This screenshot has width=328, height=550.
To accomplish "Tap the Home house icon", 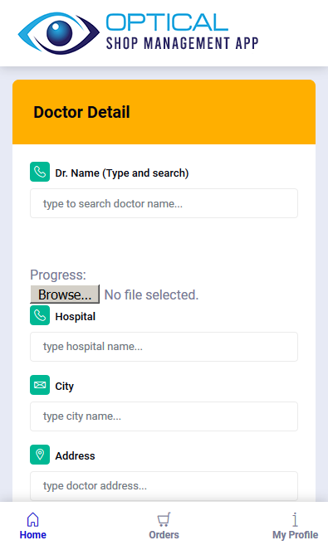I will [x=33, y=519].
